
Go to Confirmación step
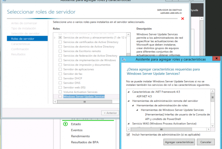point(20,49)
